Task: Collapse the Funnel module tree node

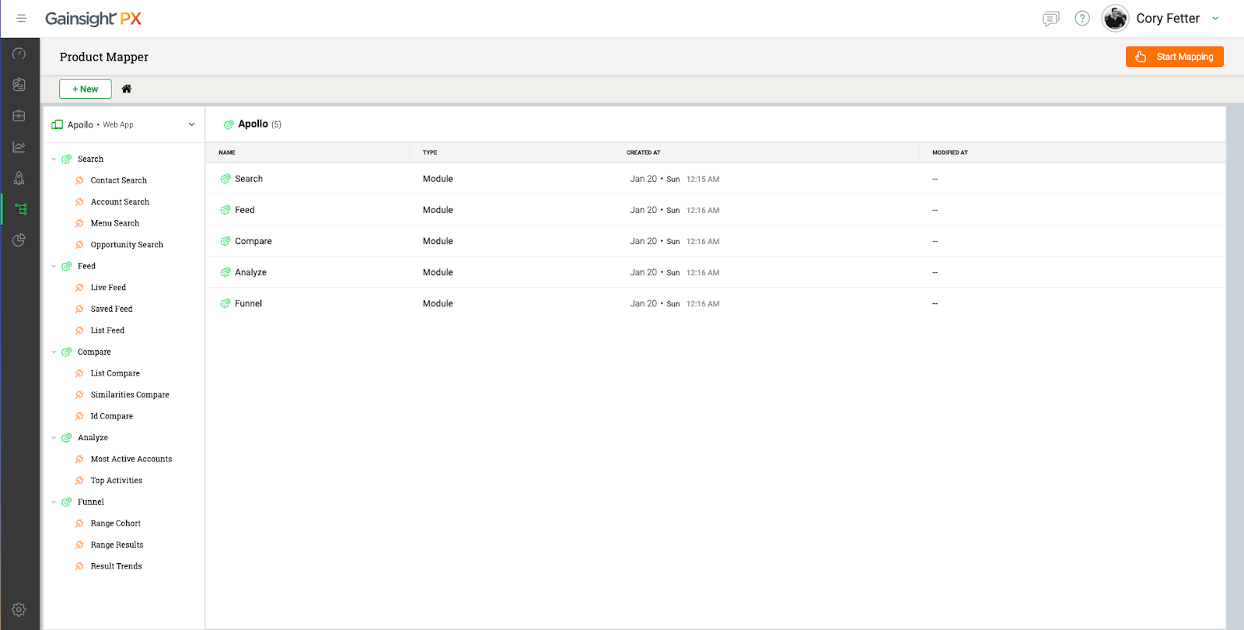Action: 54,502
